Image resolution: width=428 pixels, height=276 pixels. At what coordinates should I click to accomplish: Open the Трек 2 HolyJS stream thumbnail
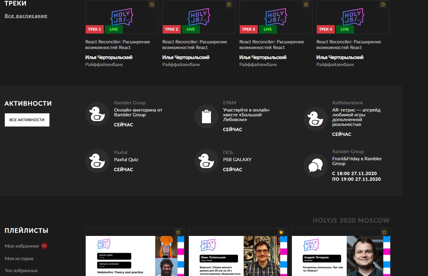tap(199, 17)
